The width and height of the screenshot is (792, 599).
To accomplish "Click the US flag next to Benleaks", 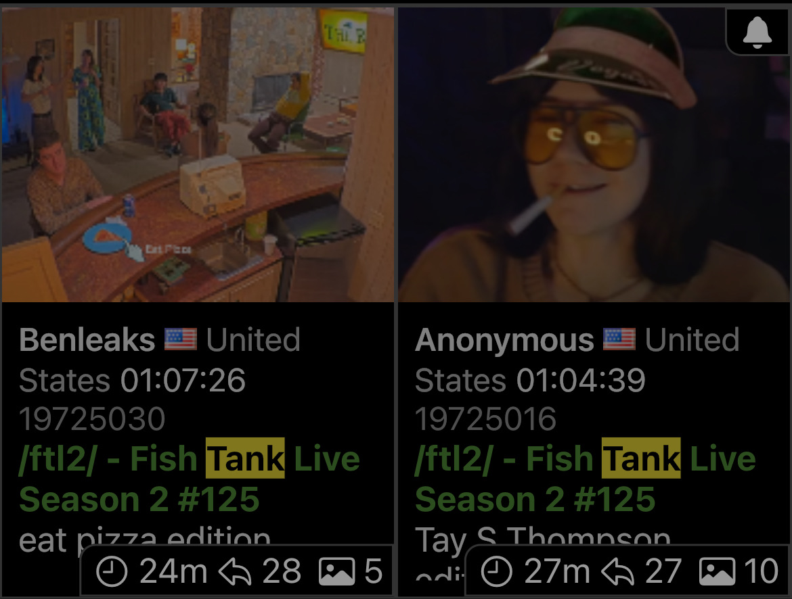I will tap(180, 339).
